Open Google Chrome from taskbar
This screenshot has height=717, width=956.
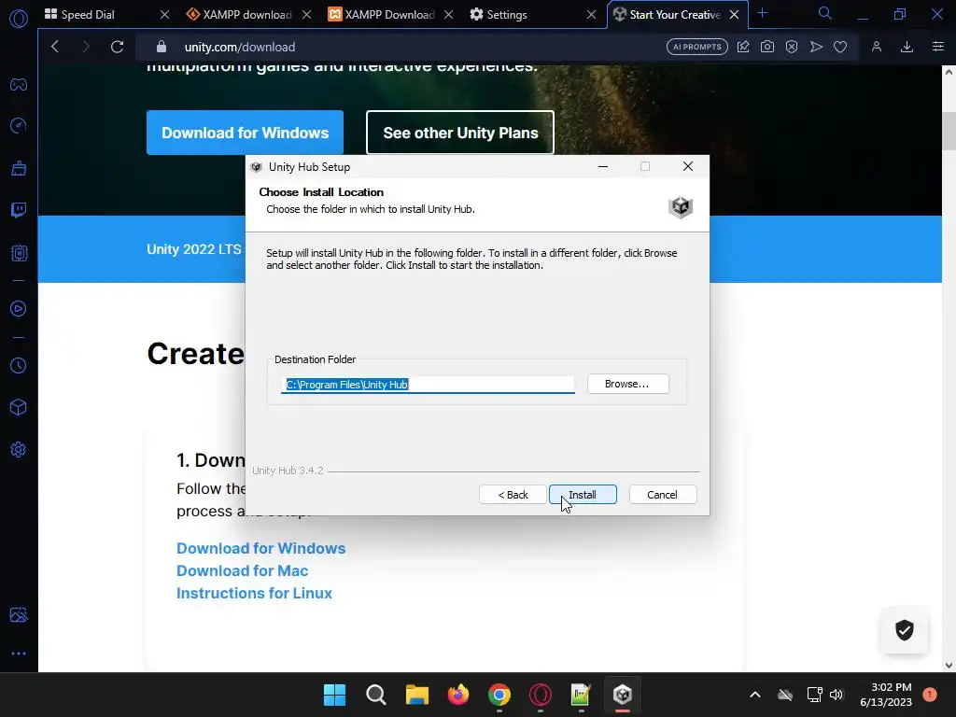(499, 695)
